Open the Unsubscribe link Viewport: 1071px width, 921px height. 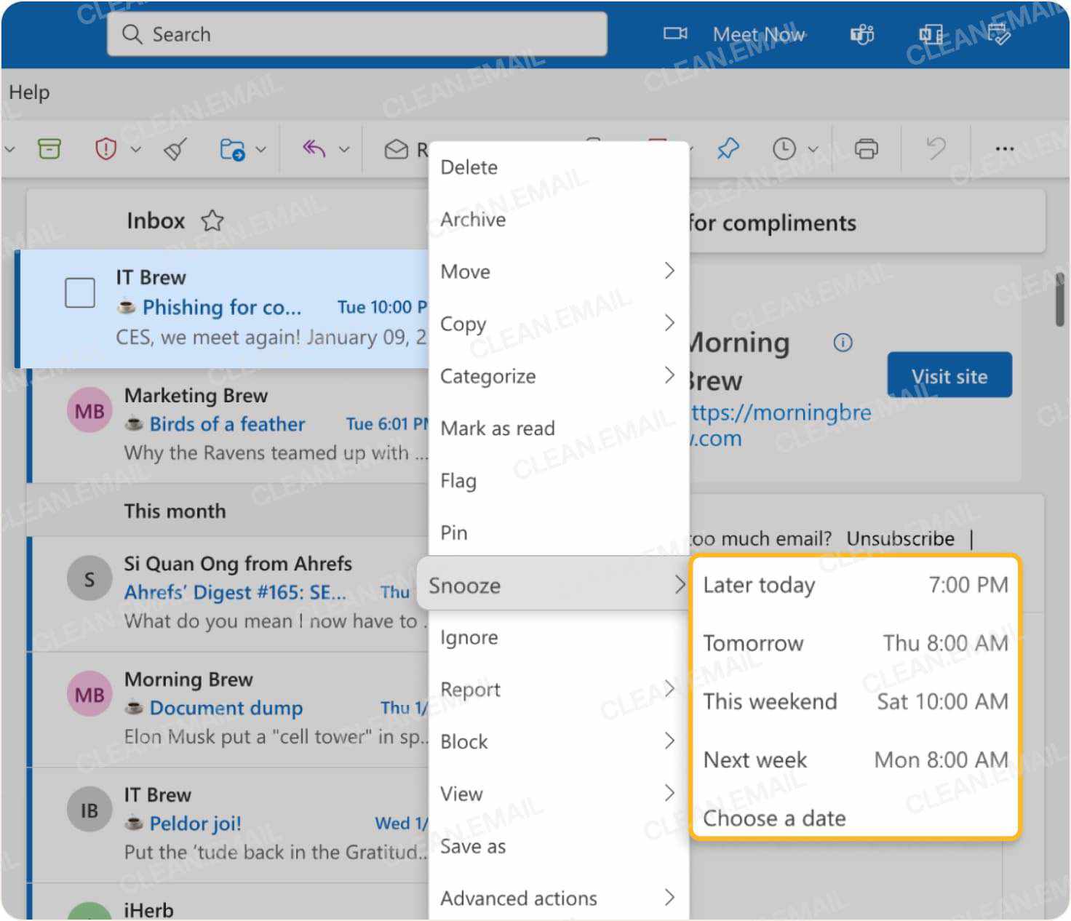pos(901,538)
